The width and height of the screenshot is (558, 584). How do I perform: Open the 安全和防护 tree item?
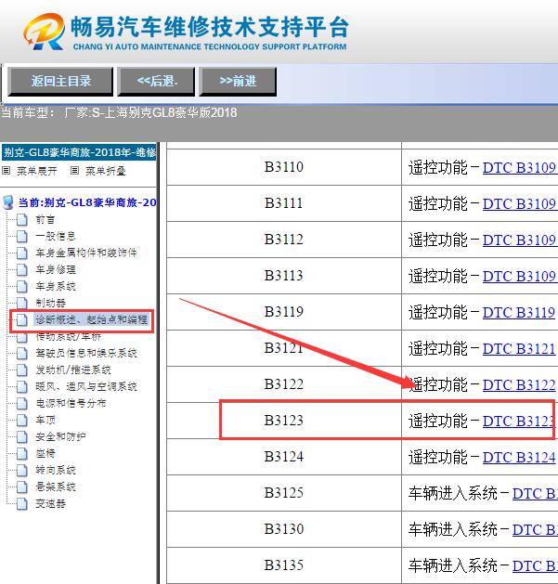60,436
